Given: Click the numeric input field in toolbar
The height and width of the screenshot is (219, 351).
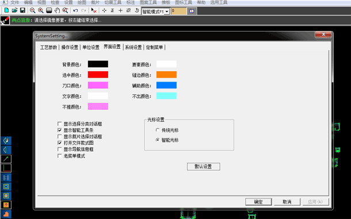Looking at the screenshot, I should [178, 11].
